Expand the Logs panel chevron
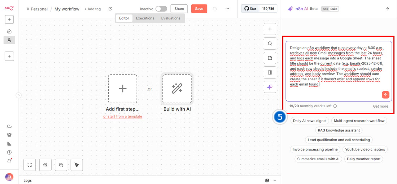The image size is (397, 184). pos(275,180)
